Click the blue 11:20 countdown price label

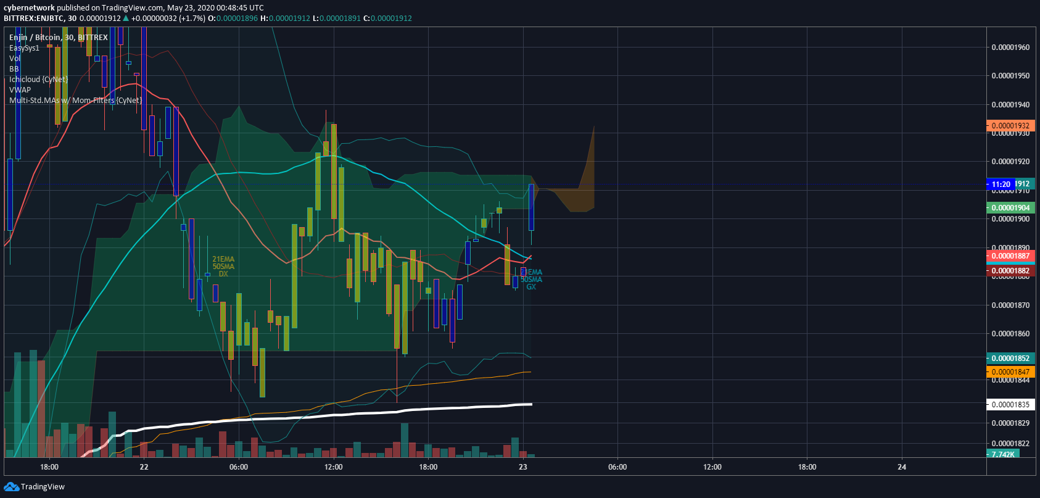tap(1001, 185)
